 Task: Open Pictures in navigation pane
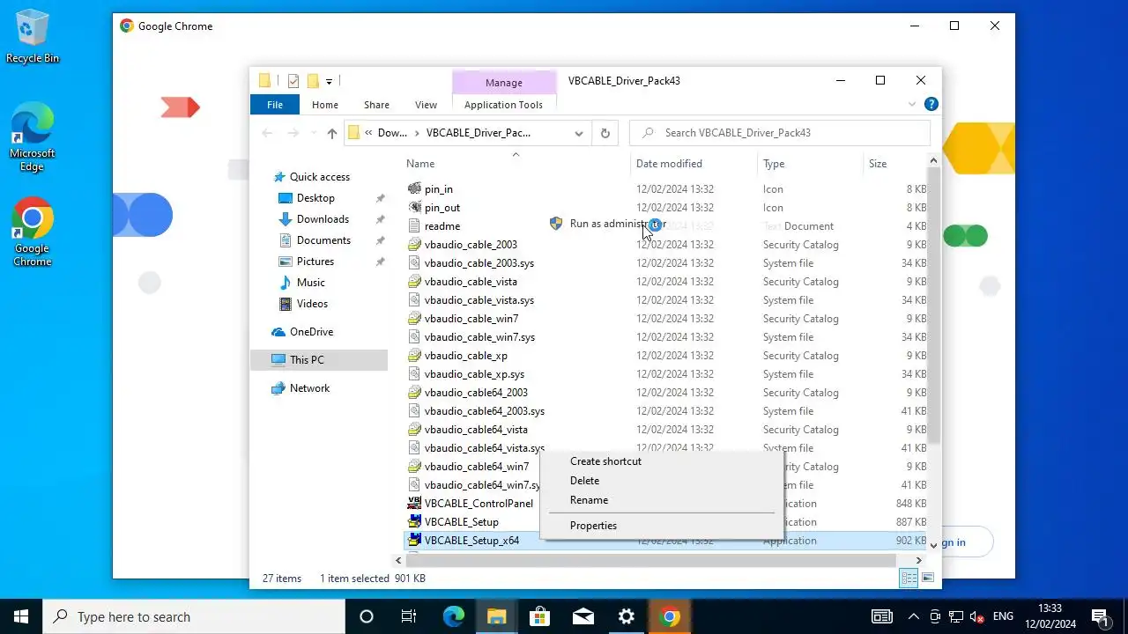315,262
